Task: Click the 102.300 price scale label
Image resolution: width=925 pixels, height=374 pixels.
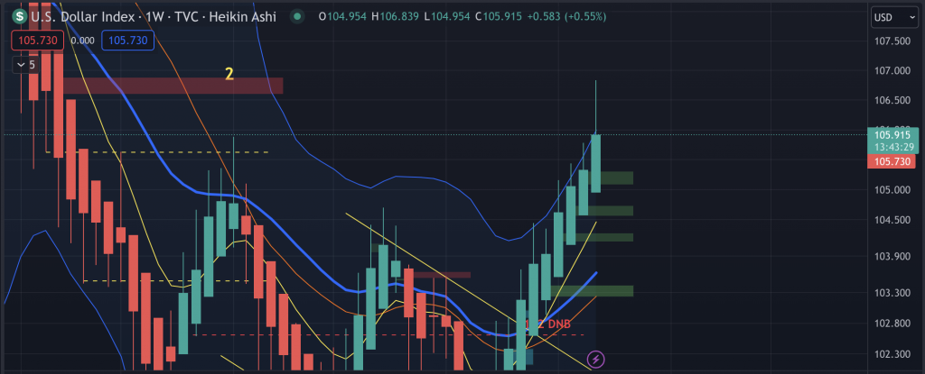Action: 893,354
